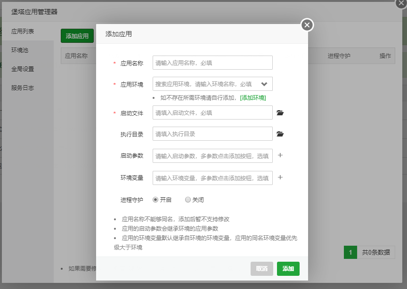Browse folder for 启动文件 path
This screenshot has height=289, width=407.
(x=280, y=112)
